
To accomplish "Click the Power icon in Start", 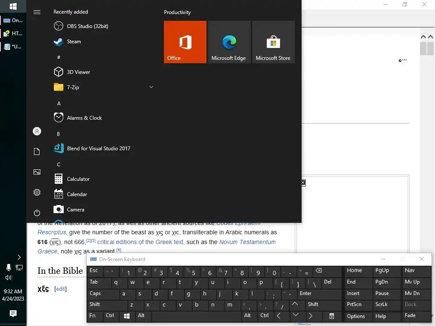I will [37, 213].
